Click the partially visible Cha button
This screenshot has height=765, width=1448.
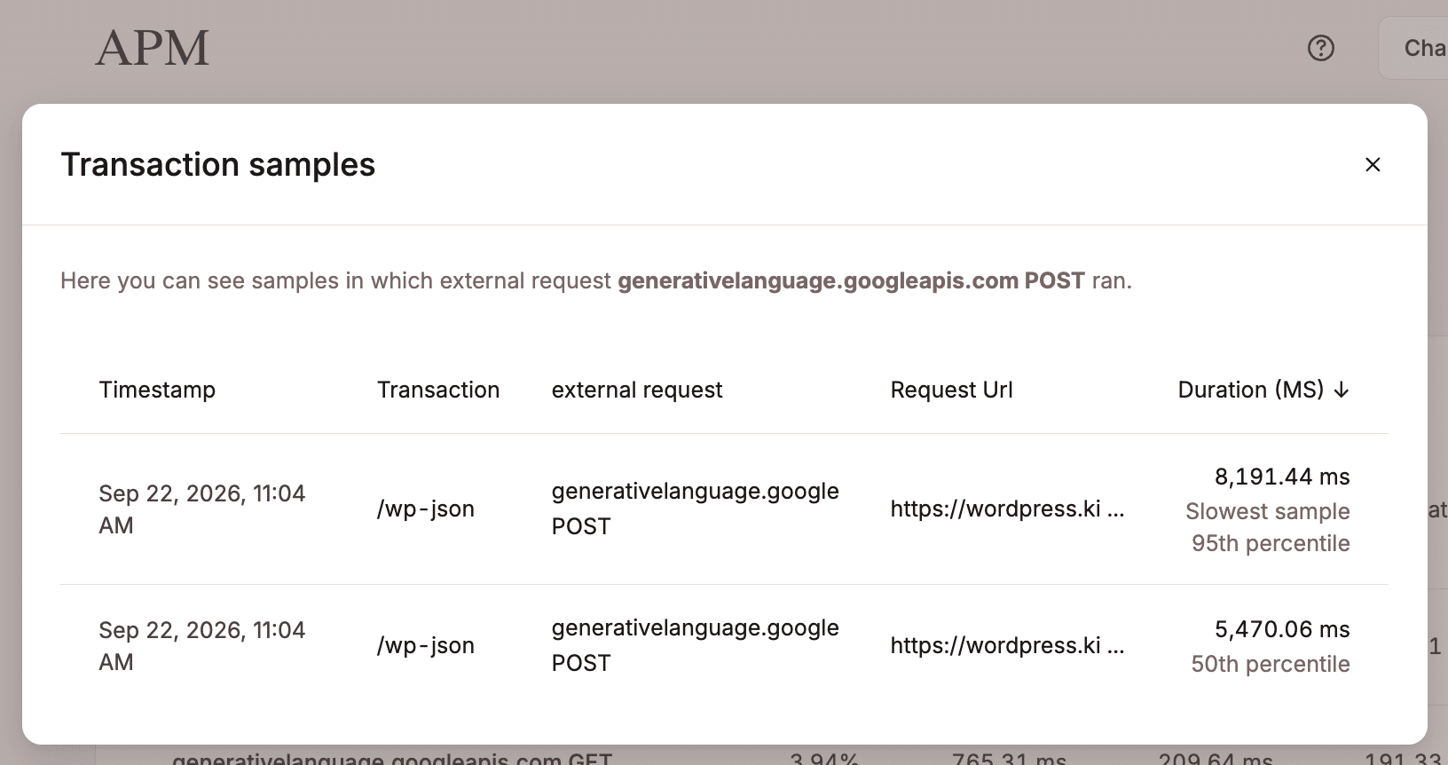(x=1413, y=48)
